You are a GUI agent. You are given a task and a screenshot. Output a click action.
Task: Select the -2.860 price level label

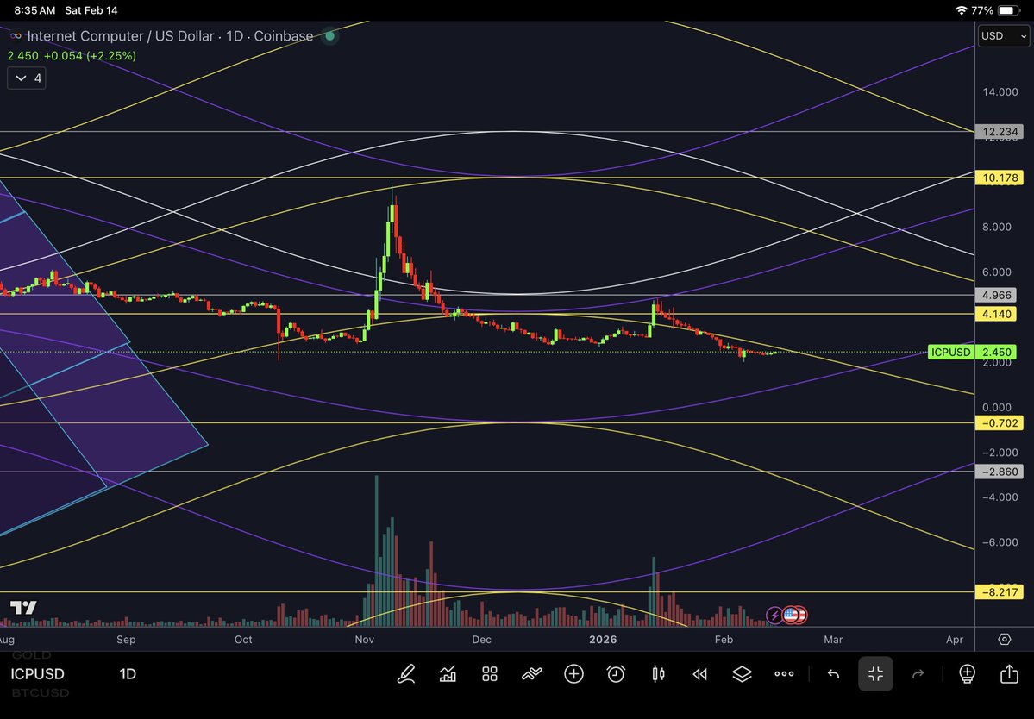(x=1000, y=472)
